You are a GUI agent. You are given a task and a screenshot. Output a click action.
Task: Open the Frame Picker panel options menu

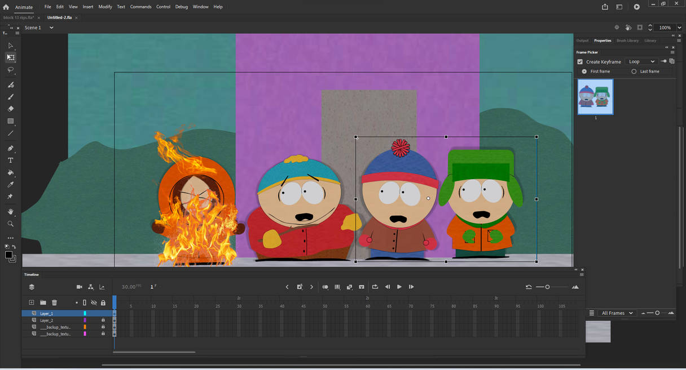pyautogui.click(x=672, y=52)
